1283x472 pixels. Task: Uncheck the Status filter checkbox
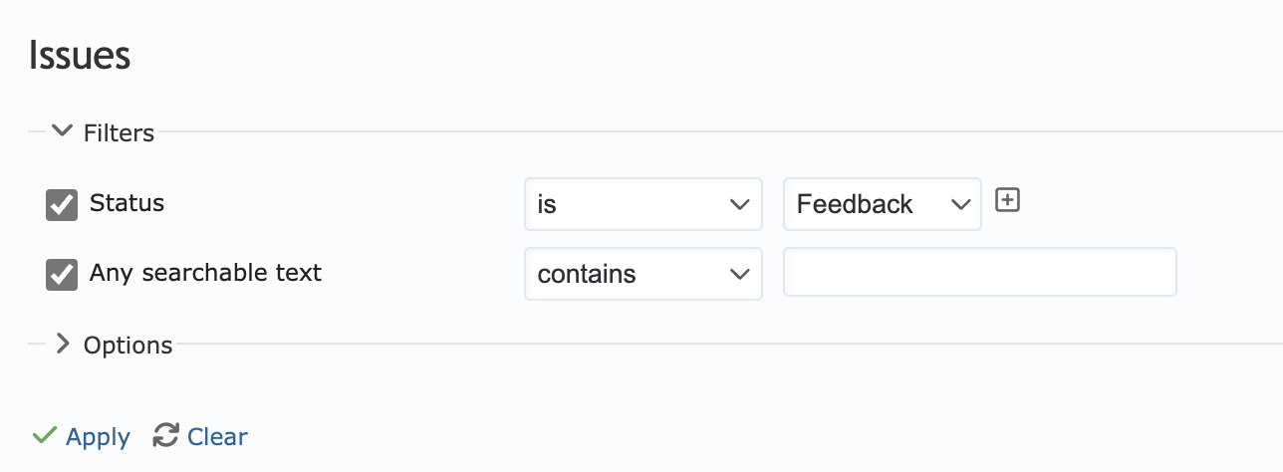click(x=62, y=205)
